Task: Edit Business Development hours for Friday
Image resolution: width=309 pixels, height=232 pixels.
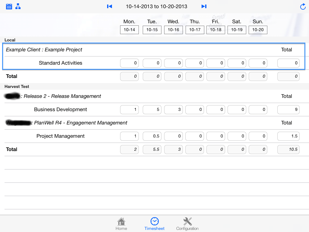Action: click(216, 110)
